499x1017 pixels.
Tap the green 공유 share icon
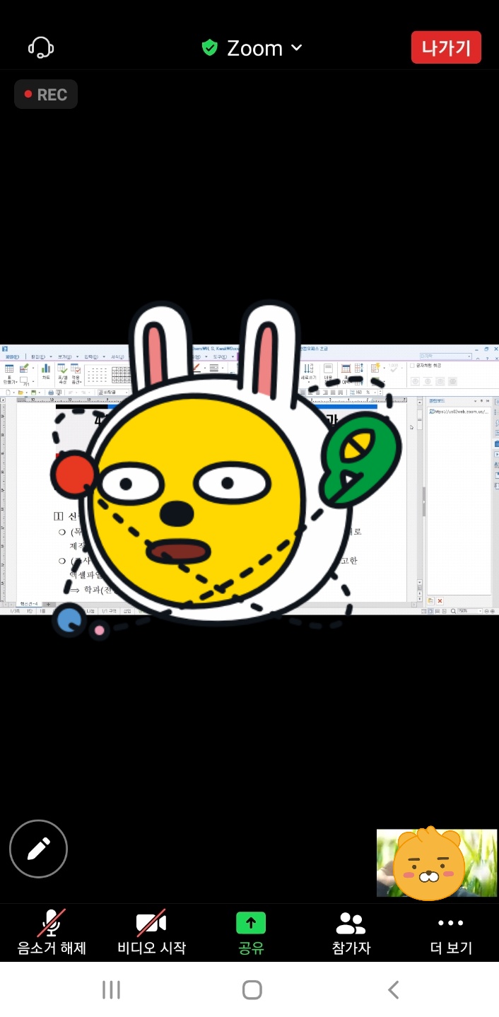(251, 923)
